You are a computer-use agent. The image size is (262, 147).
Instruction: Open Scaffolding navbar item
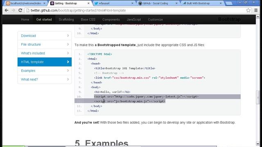click(66, 20)
